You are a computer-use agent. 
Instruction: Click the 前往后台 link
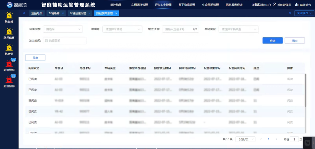306,5
